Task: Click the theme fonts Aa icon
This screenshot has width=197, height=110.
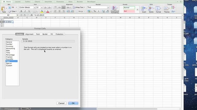Action: [x=173, y=11]
